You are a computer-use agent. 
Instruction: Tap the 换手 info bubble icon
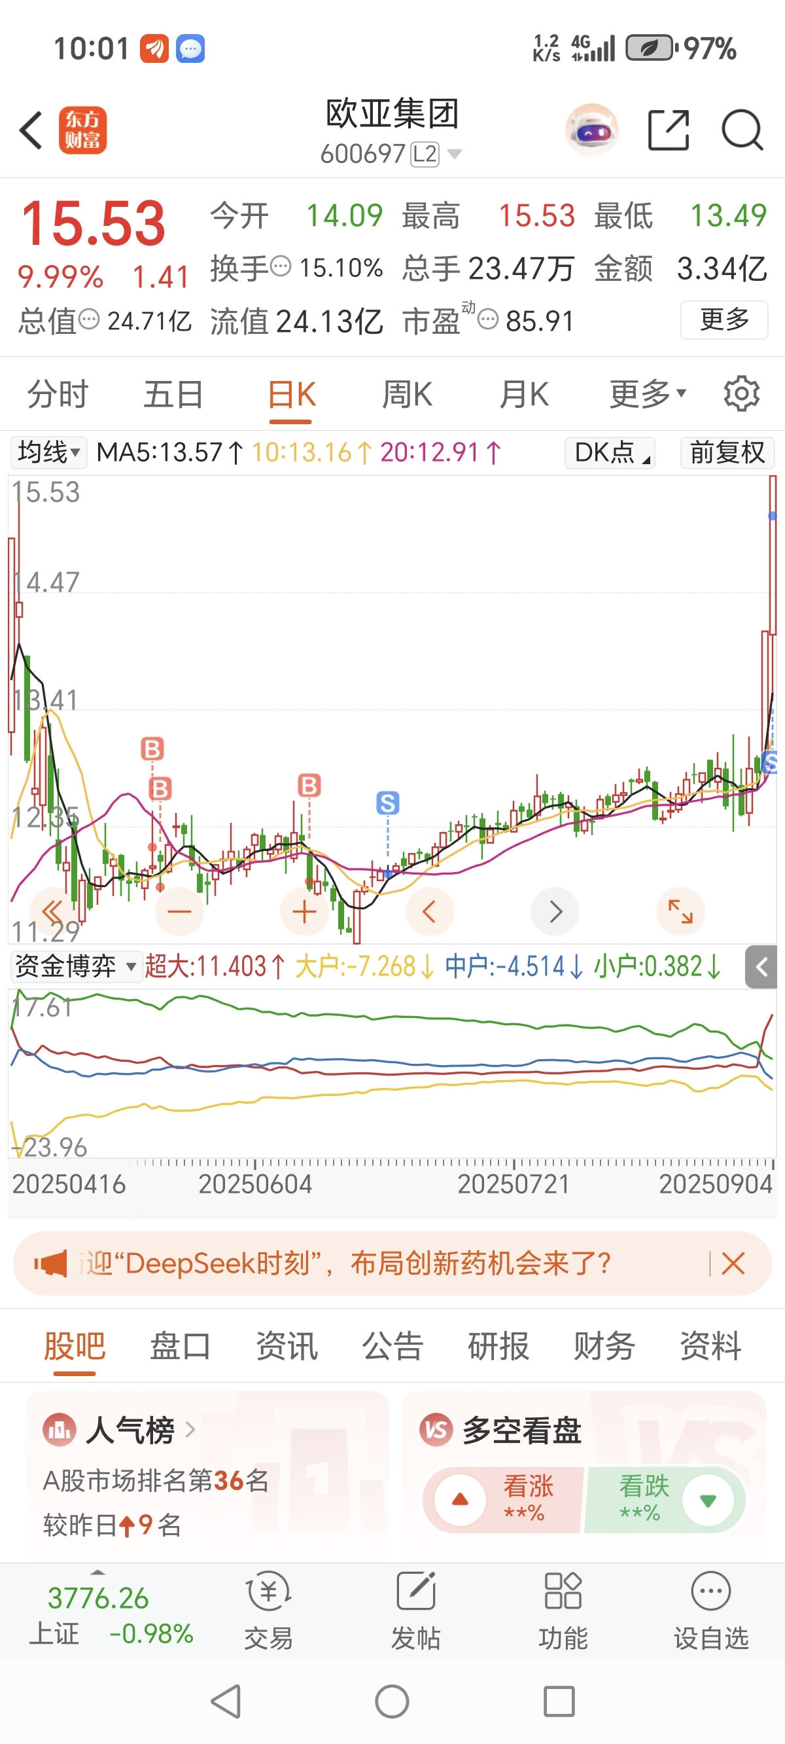pos(281,266)
